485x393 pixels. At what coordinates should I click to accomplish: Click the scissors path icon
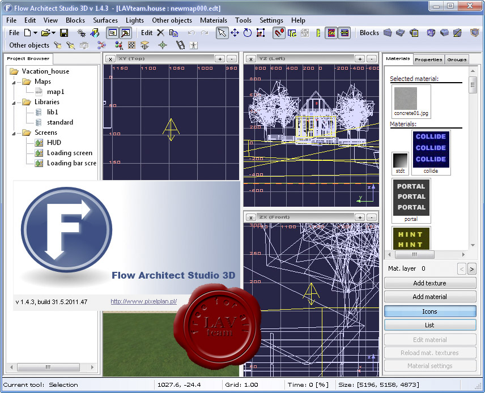[x=102, y=45]
